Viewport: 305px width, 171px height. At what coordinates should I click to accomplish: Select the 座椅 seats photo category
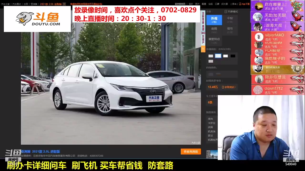point(214,30)
